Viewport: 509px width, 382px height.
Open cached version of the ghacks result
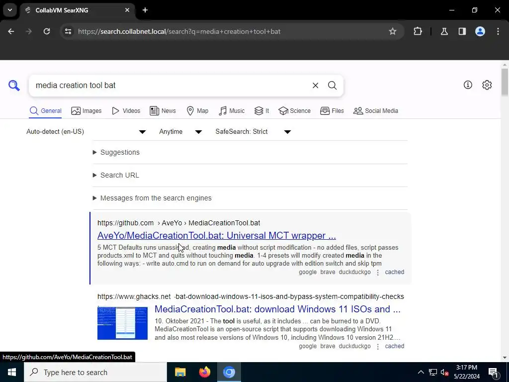394,346
